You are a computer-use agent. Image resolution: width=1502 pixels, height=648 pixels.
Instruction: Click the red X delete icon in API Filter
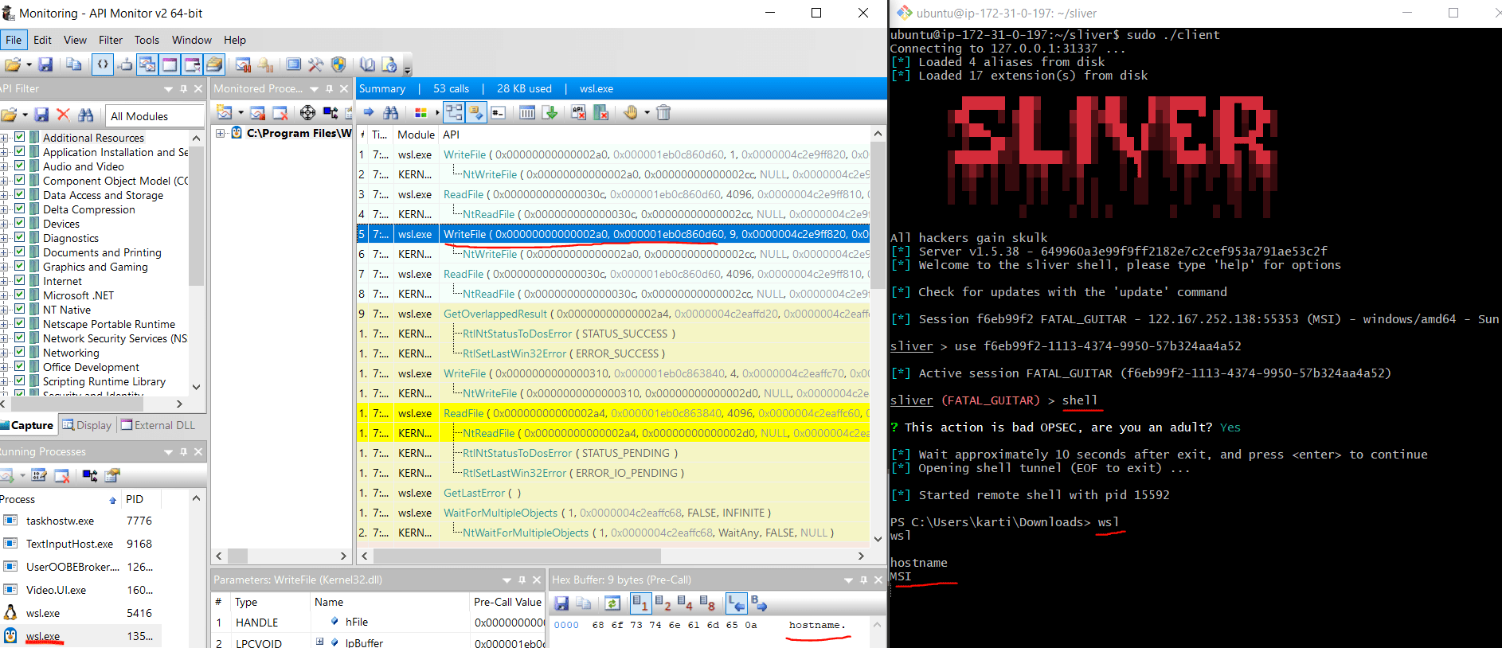pyautogui.click(x=64, y=115)
